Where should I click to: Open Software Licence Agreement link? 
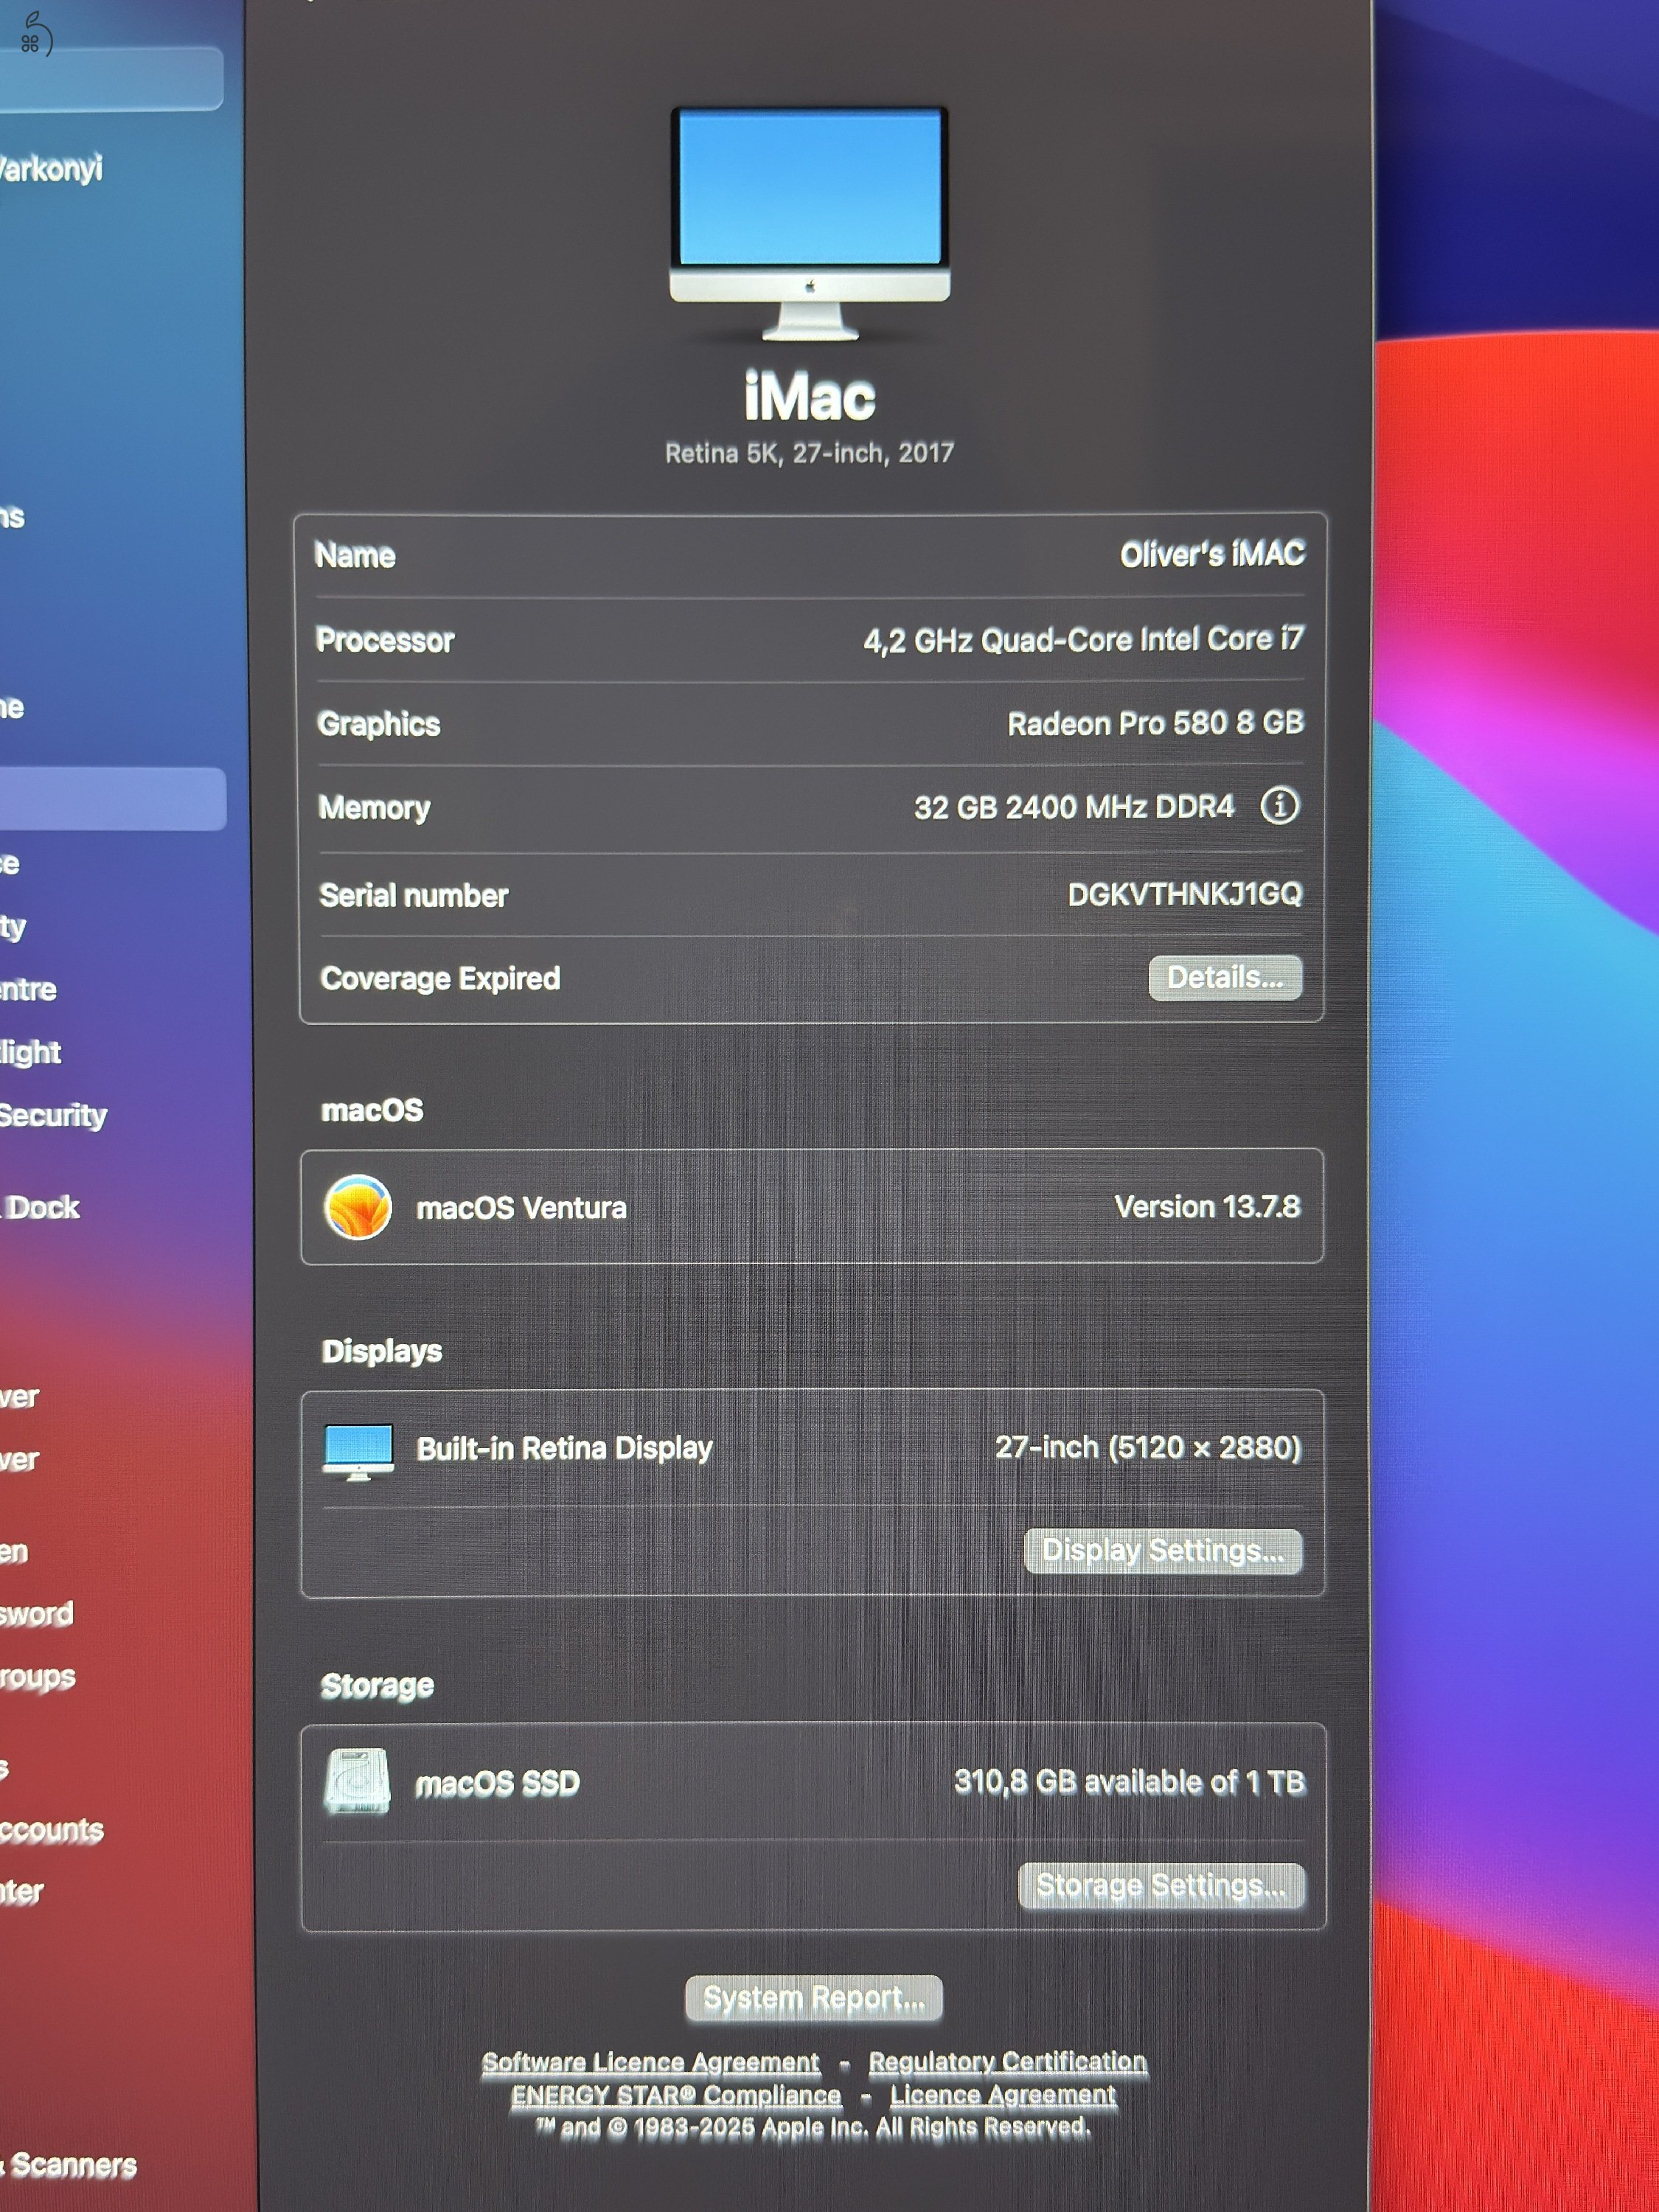[x=651, y=2062]
